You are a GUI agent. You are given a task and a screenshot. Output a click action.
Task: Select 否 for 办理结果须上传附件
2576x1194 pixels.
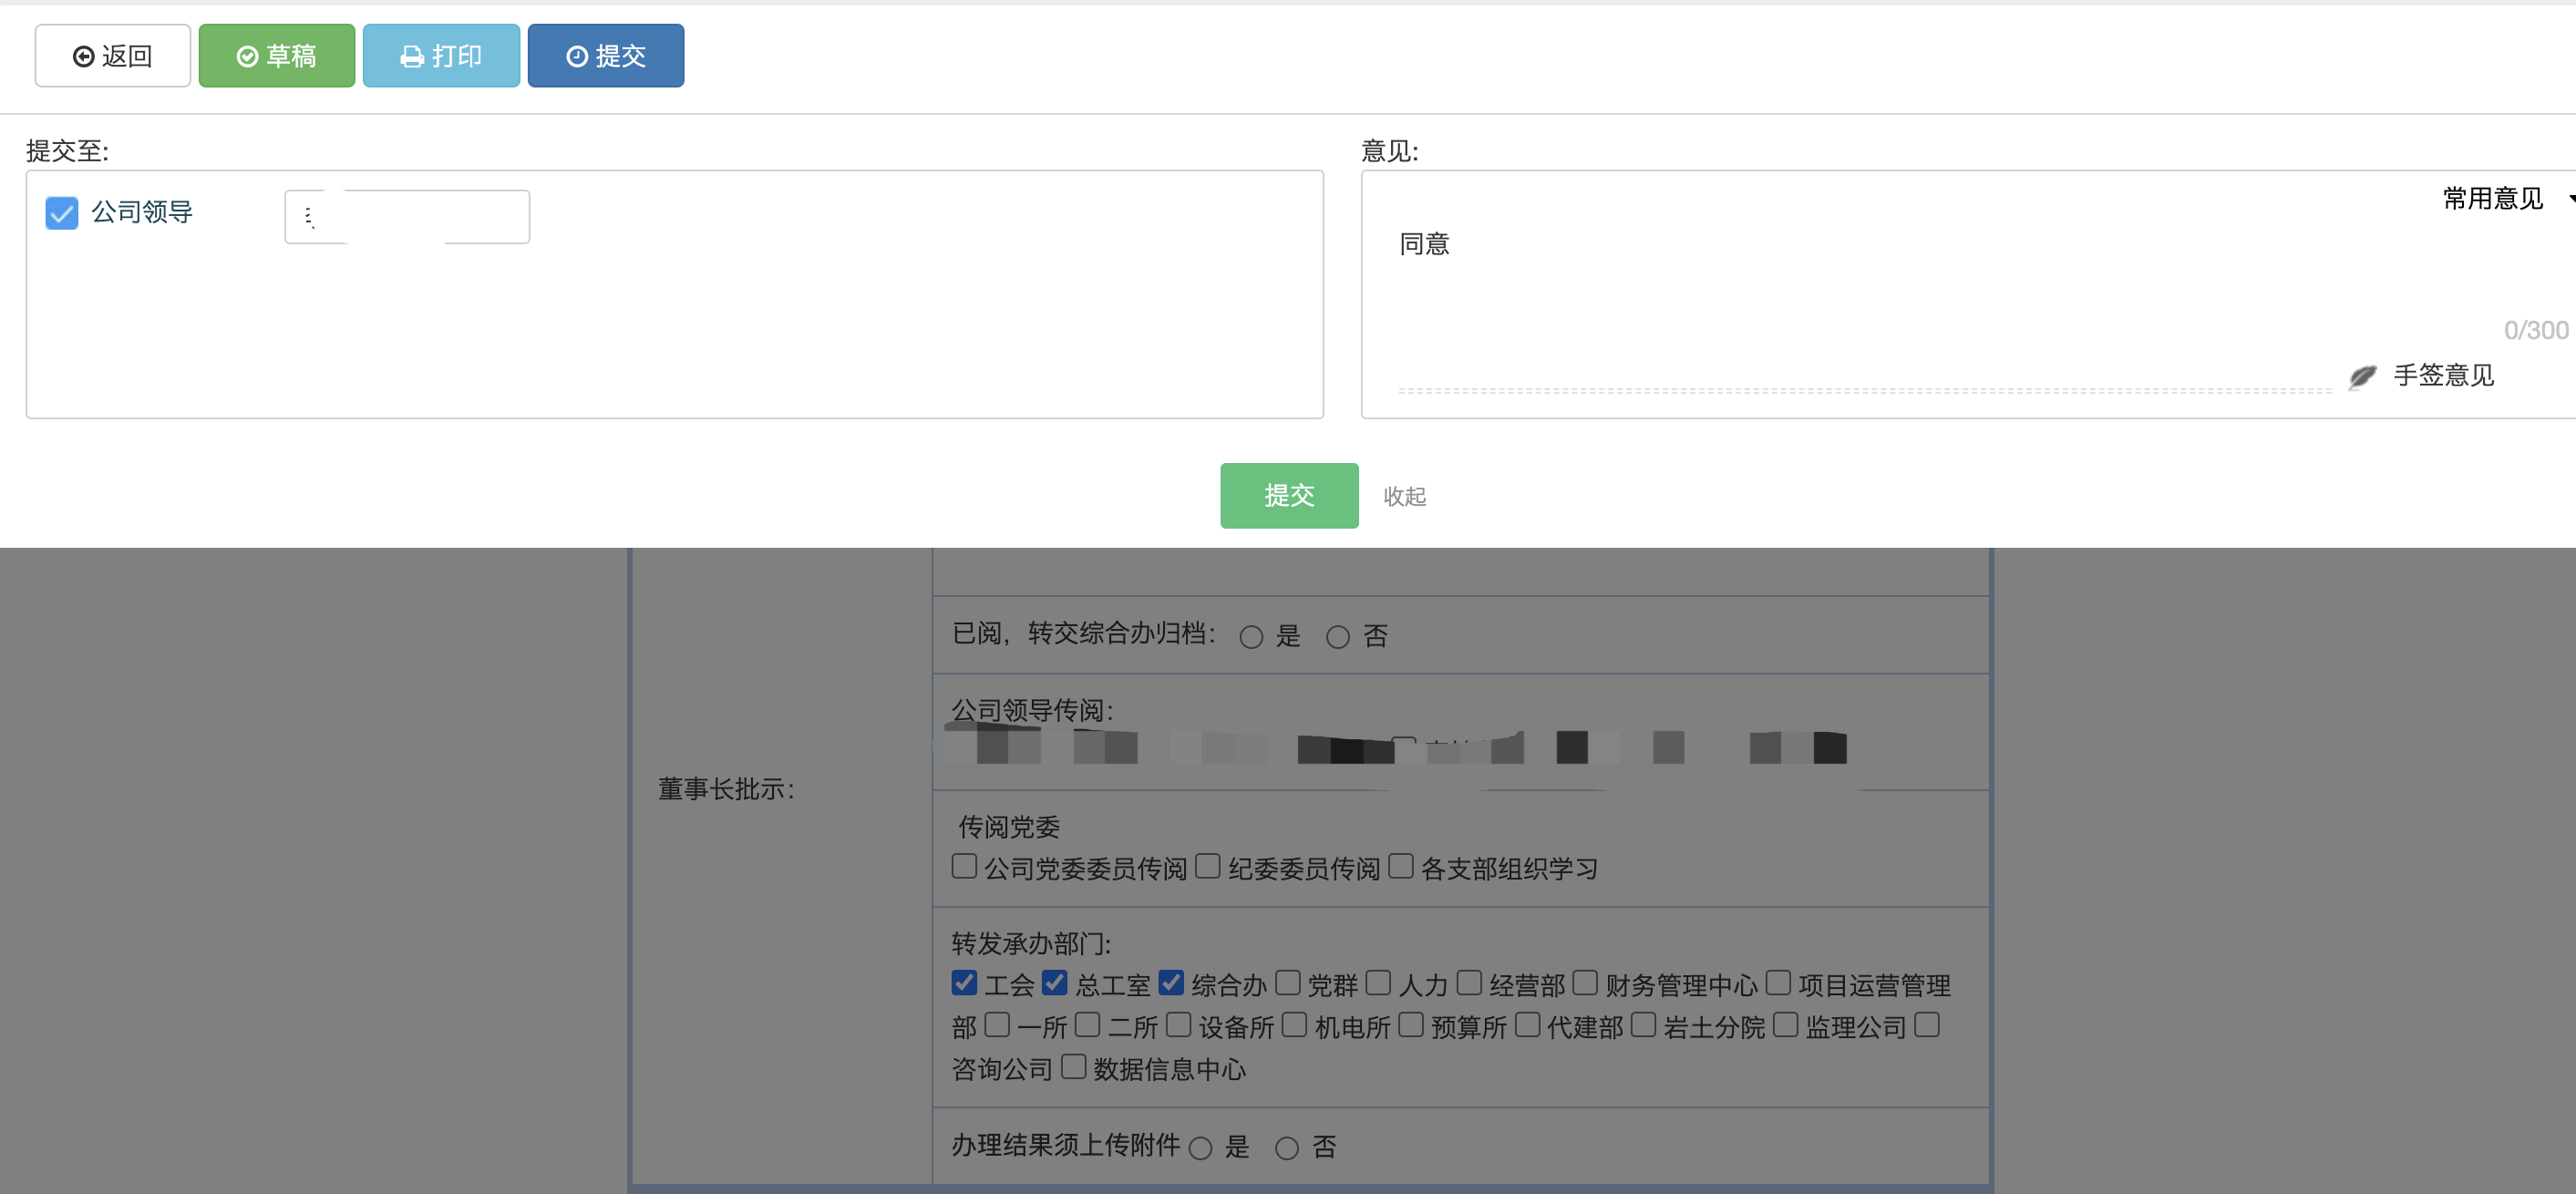[1287, 1148]
